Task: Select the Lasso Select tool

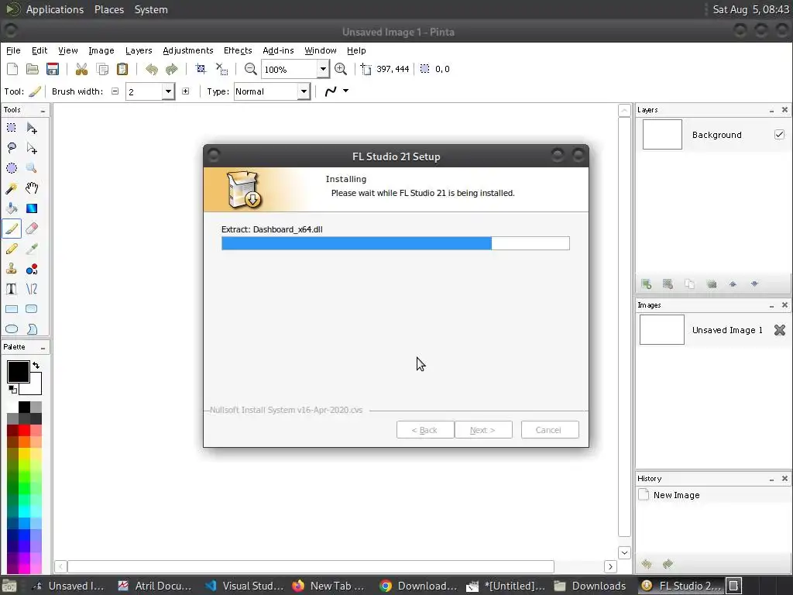Action: point(11,148)
